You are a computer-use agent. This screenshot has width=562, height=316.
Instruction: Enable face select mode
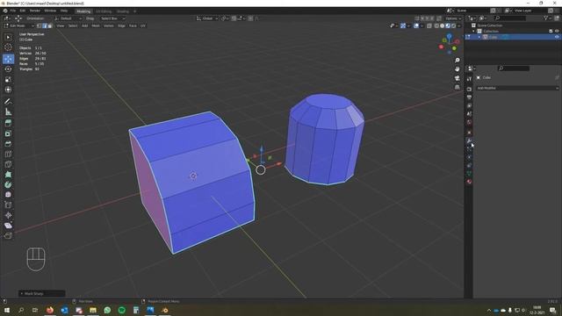coord(50,25)
